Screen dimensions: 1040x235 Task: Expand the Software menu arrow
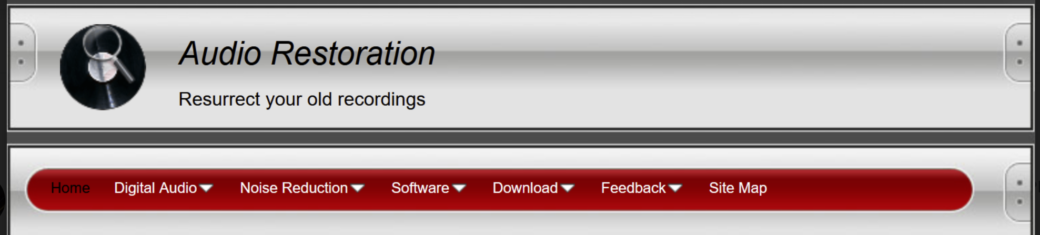click(x=459, y=188)
